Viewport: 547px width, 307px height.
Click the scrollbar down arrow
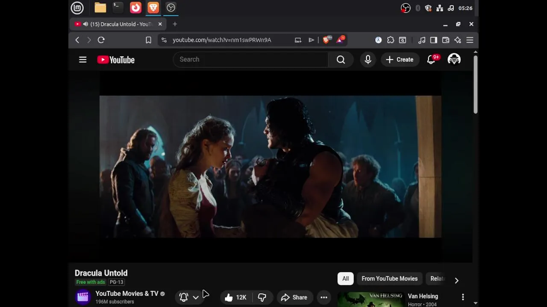point(475,303)
